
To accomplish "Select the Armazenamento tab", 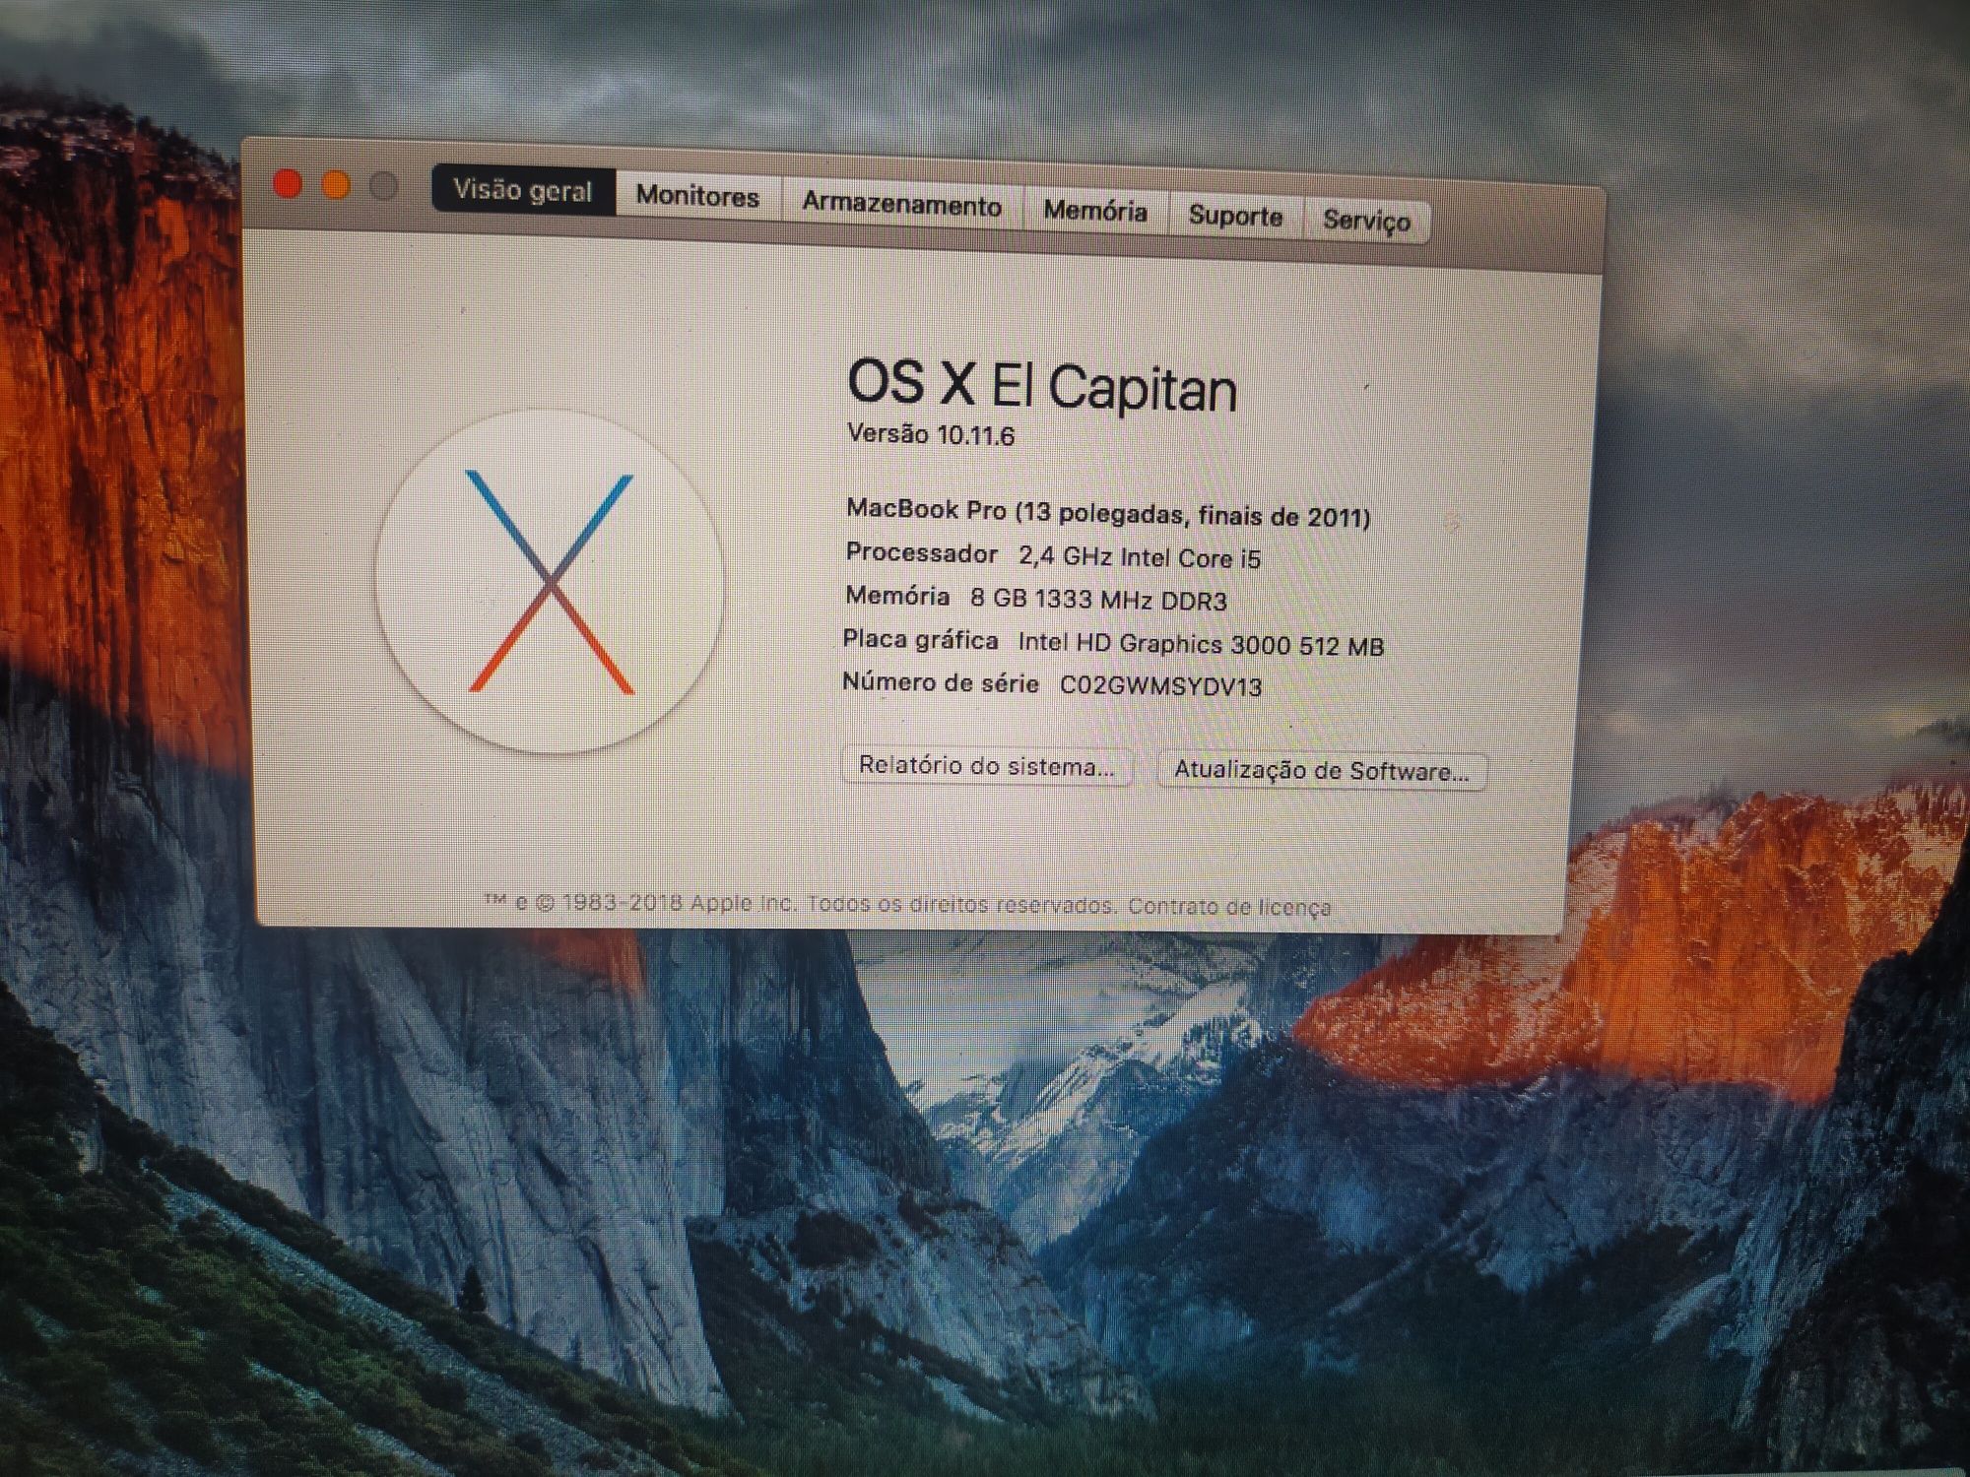I will (901, 204).
